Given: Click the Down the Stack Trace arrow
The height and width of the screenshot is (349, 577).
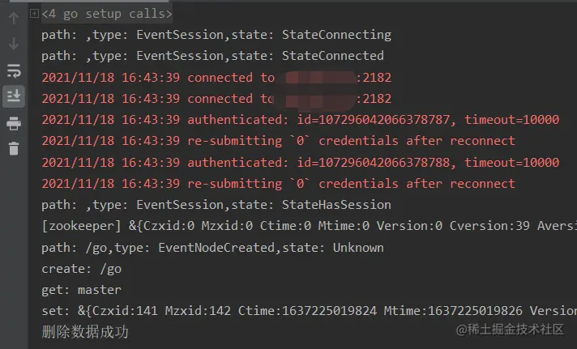Looking at the screenshot, I should tap(14, 44).
